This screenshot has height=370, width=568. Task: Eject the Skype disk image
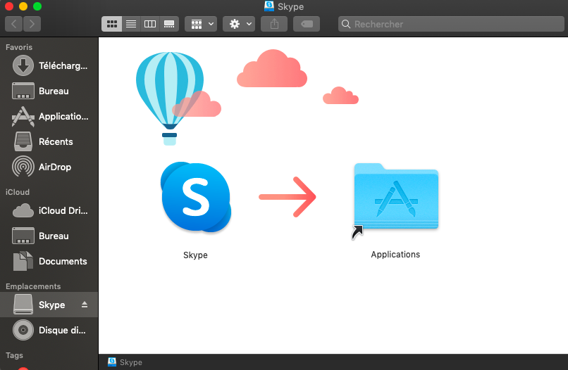85,305
